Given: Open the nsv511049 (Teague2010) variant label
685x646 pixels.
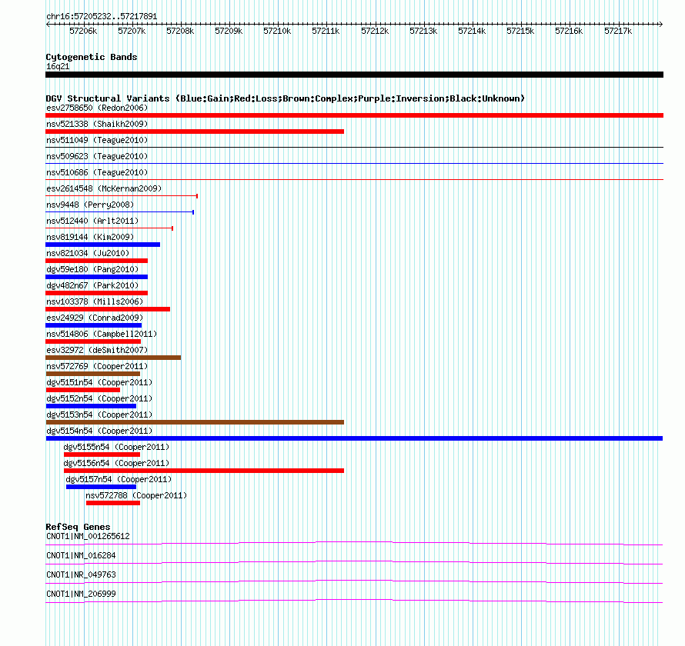Looking at the screenshot, I should coord(97,140).
